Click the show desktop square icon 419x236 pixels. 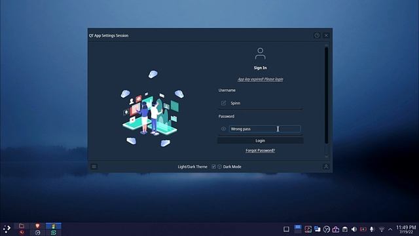[286, 229]
